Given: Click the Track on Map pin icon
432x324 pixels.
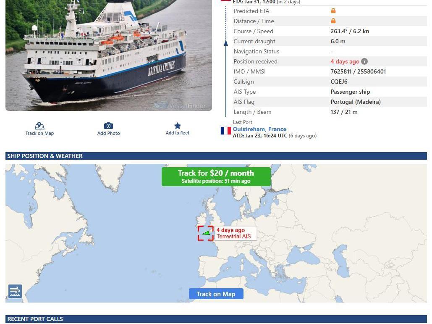Looking at the screenshot, I should point(39,126).
